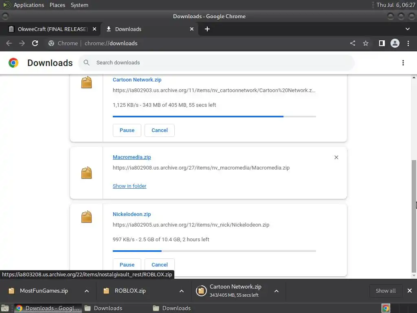Click the Macromedia.zip archive icon
Image resolution: width=417 pixels, height=313 pixels.
point(86,173)
